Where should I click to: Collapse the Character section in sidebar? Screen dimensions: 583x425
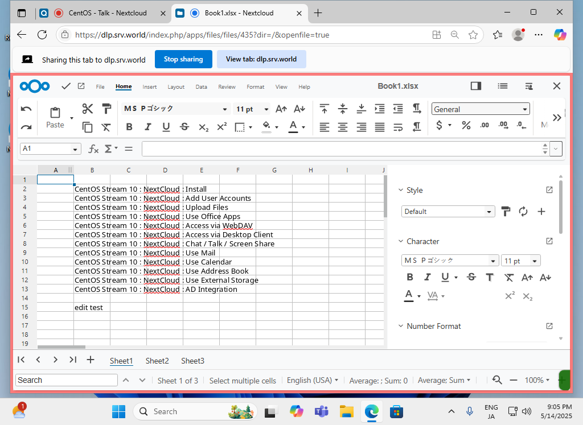pyautogui.click(x=401, y=241)
